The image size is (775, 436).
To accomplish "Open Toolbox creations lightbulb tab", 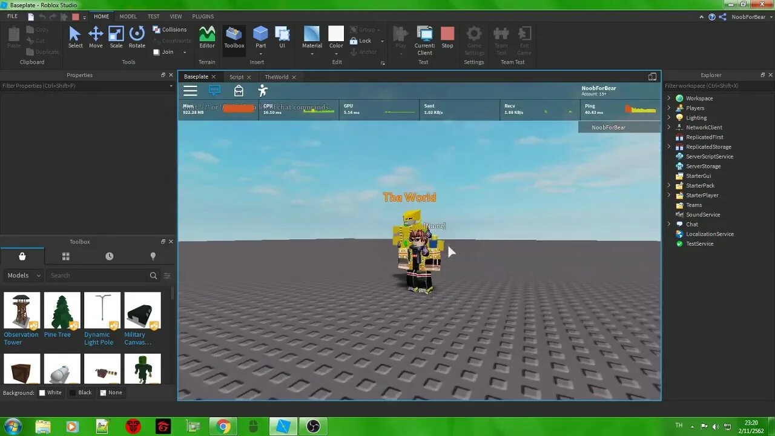I will [153, 256].
